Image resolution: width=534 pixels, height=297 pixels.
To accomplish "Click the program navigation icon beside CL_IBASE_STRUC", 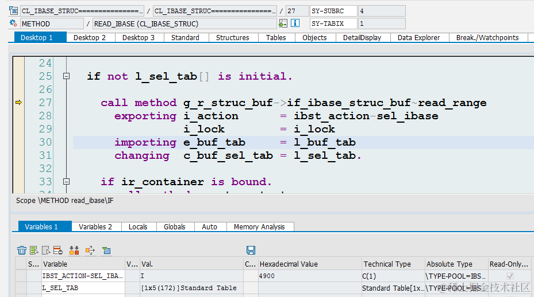I will (14, 11).
